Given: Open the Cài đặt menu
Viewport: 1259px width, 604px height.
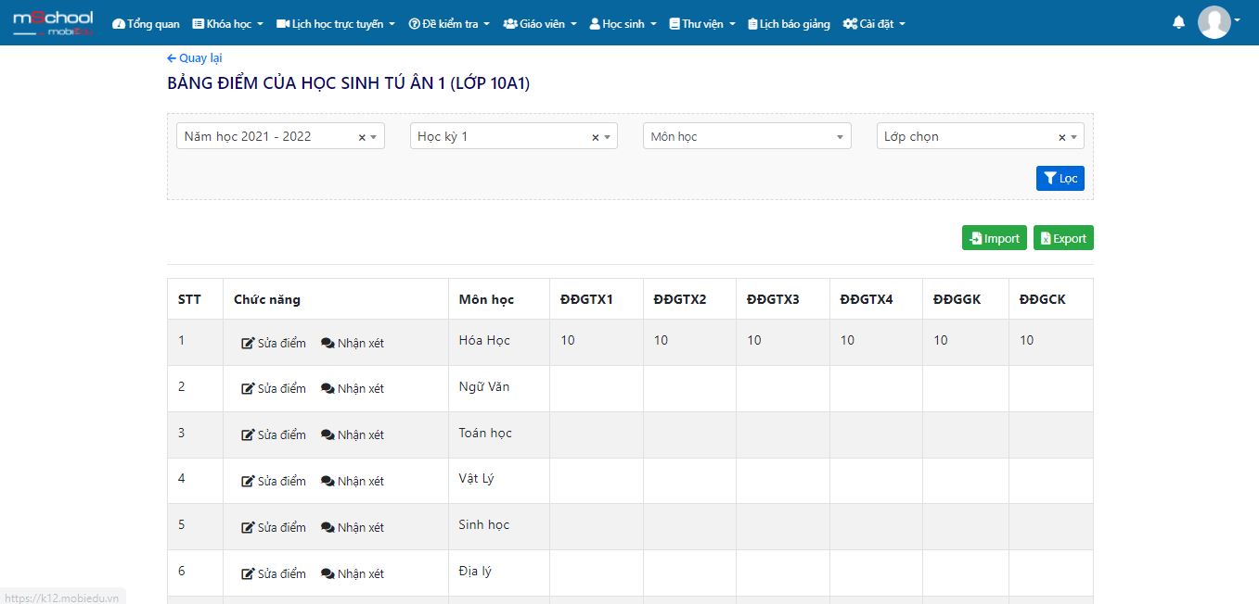Looking at the screenshot, I should tap(874, 24).
